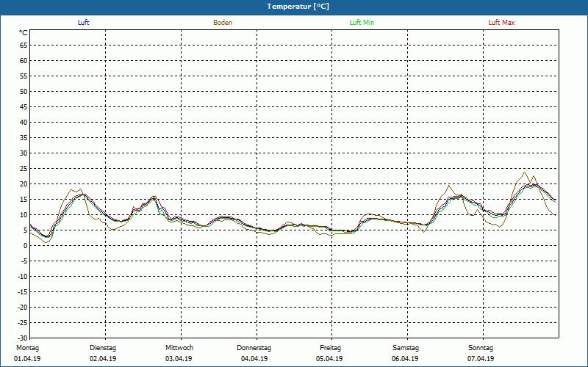Click the green Luft Min legend label

(x=362, y=23)
